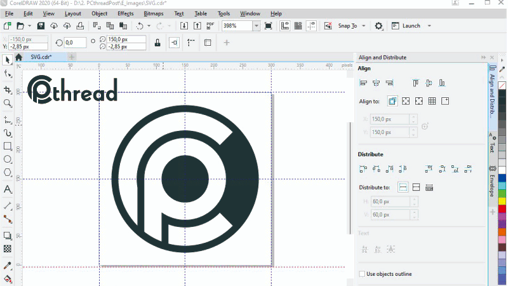Select the Zoom tool
The image size is (508, 286).
[7, 103]
